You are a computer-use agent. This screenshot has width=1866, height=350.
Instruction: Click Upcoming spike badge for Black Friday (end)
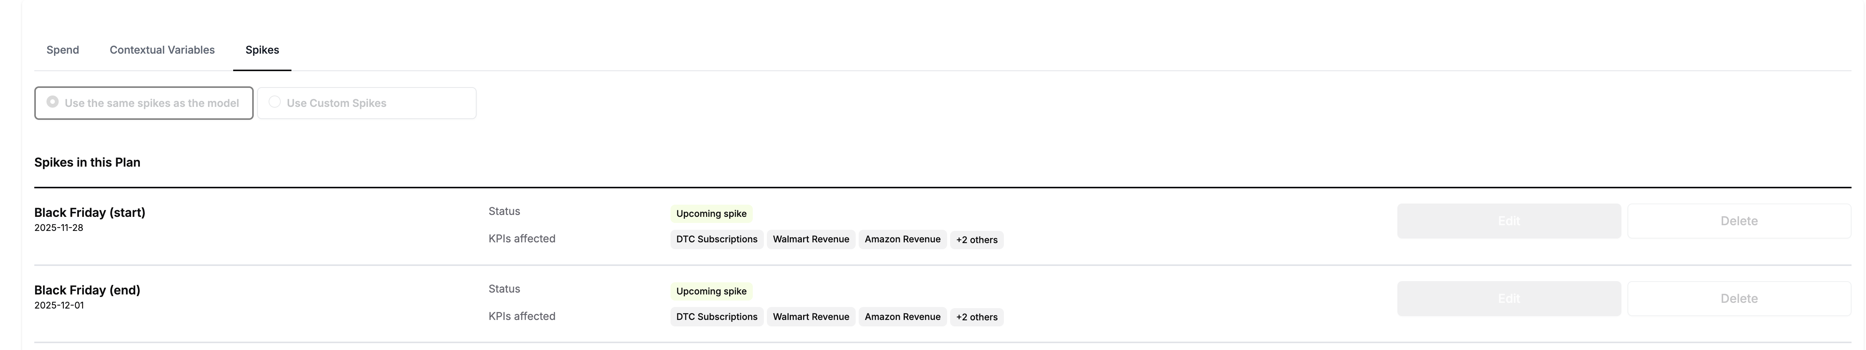click(711, 291)
